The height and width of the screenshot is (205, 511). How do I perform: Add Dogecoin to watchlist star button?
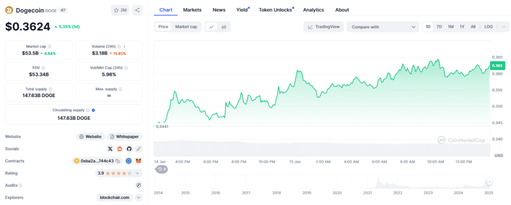coord(120,10)
